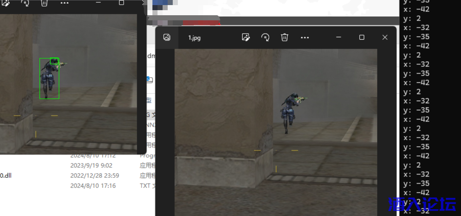Delete the photo in the 1.jpg window

(285, 37)
